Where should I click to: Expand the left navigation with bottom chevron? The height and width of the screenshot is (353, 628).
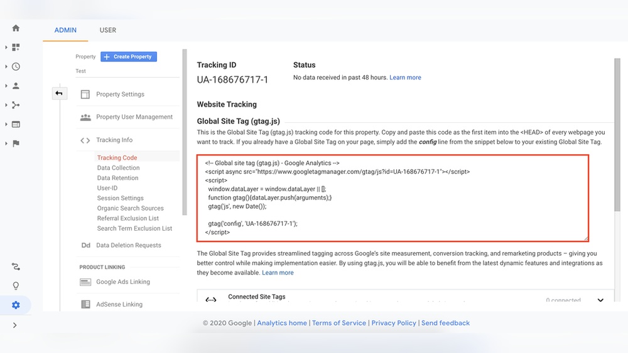pos(15,325)
